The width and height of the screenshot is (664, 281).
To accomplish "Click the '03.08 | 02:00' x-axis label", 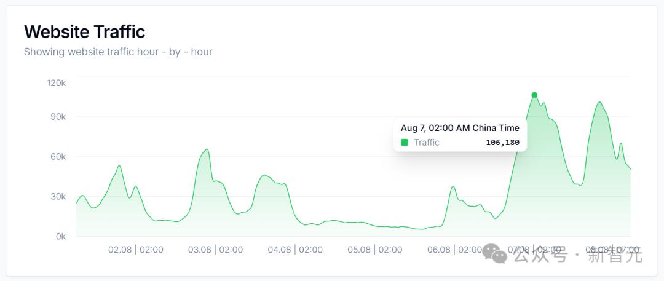I will click(216, 250).
